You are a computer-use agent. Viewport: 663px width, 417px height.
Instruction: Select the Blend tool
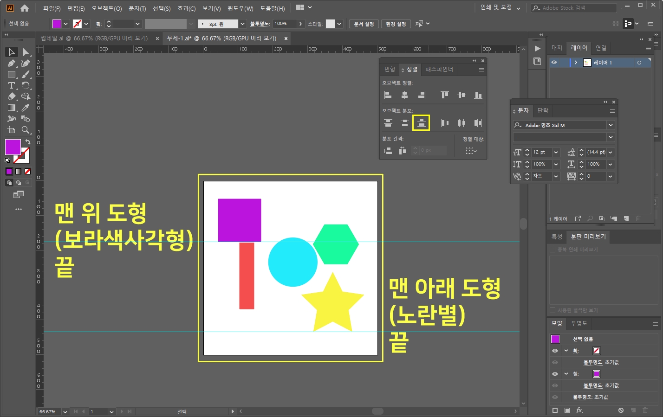(x=26, y=119)
